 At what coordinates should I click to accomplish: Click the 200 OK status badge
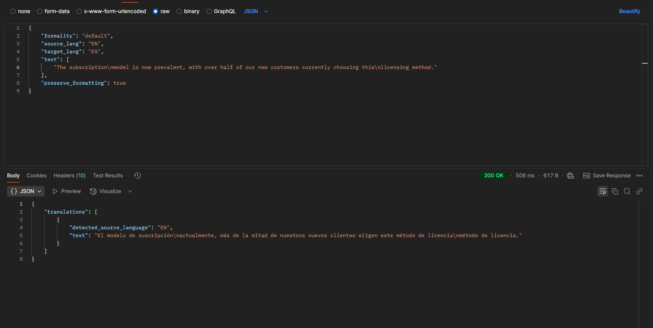click(494, 176)
